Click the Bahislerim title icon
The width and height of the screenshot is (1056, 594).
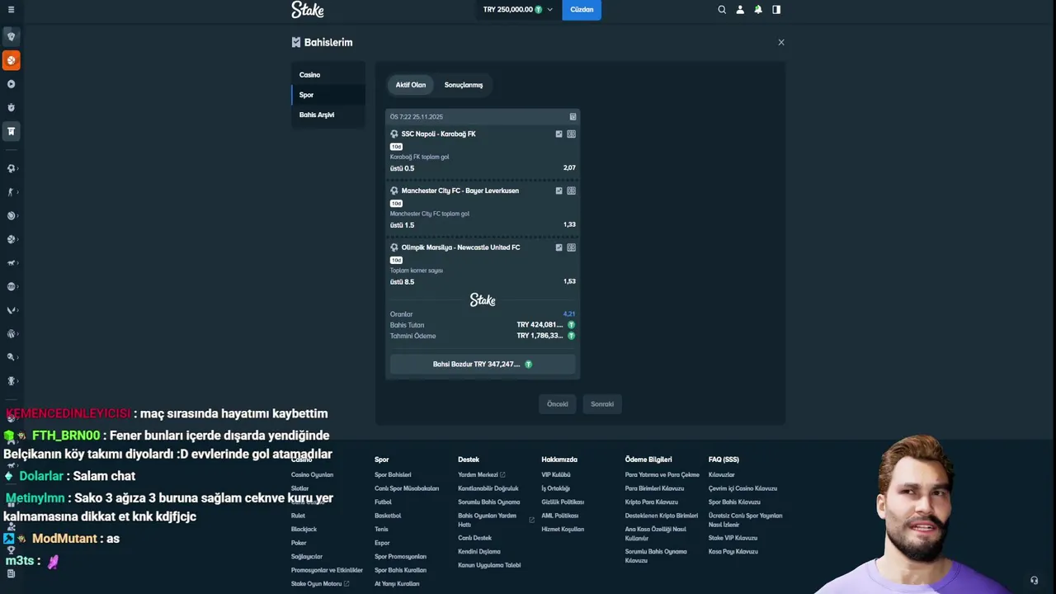pos(296,42)
